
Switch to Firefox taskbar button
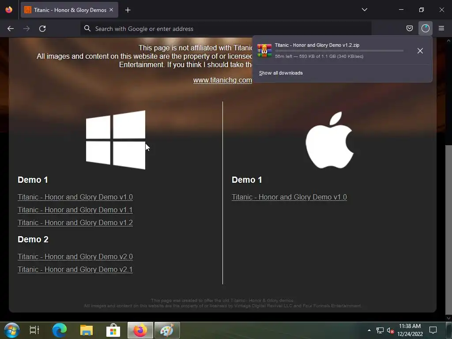click(x=140, y=330)
